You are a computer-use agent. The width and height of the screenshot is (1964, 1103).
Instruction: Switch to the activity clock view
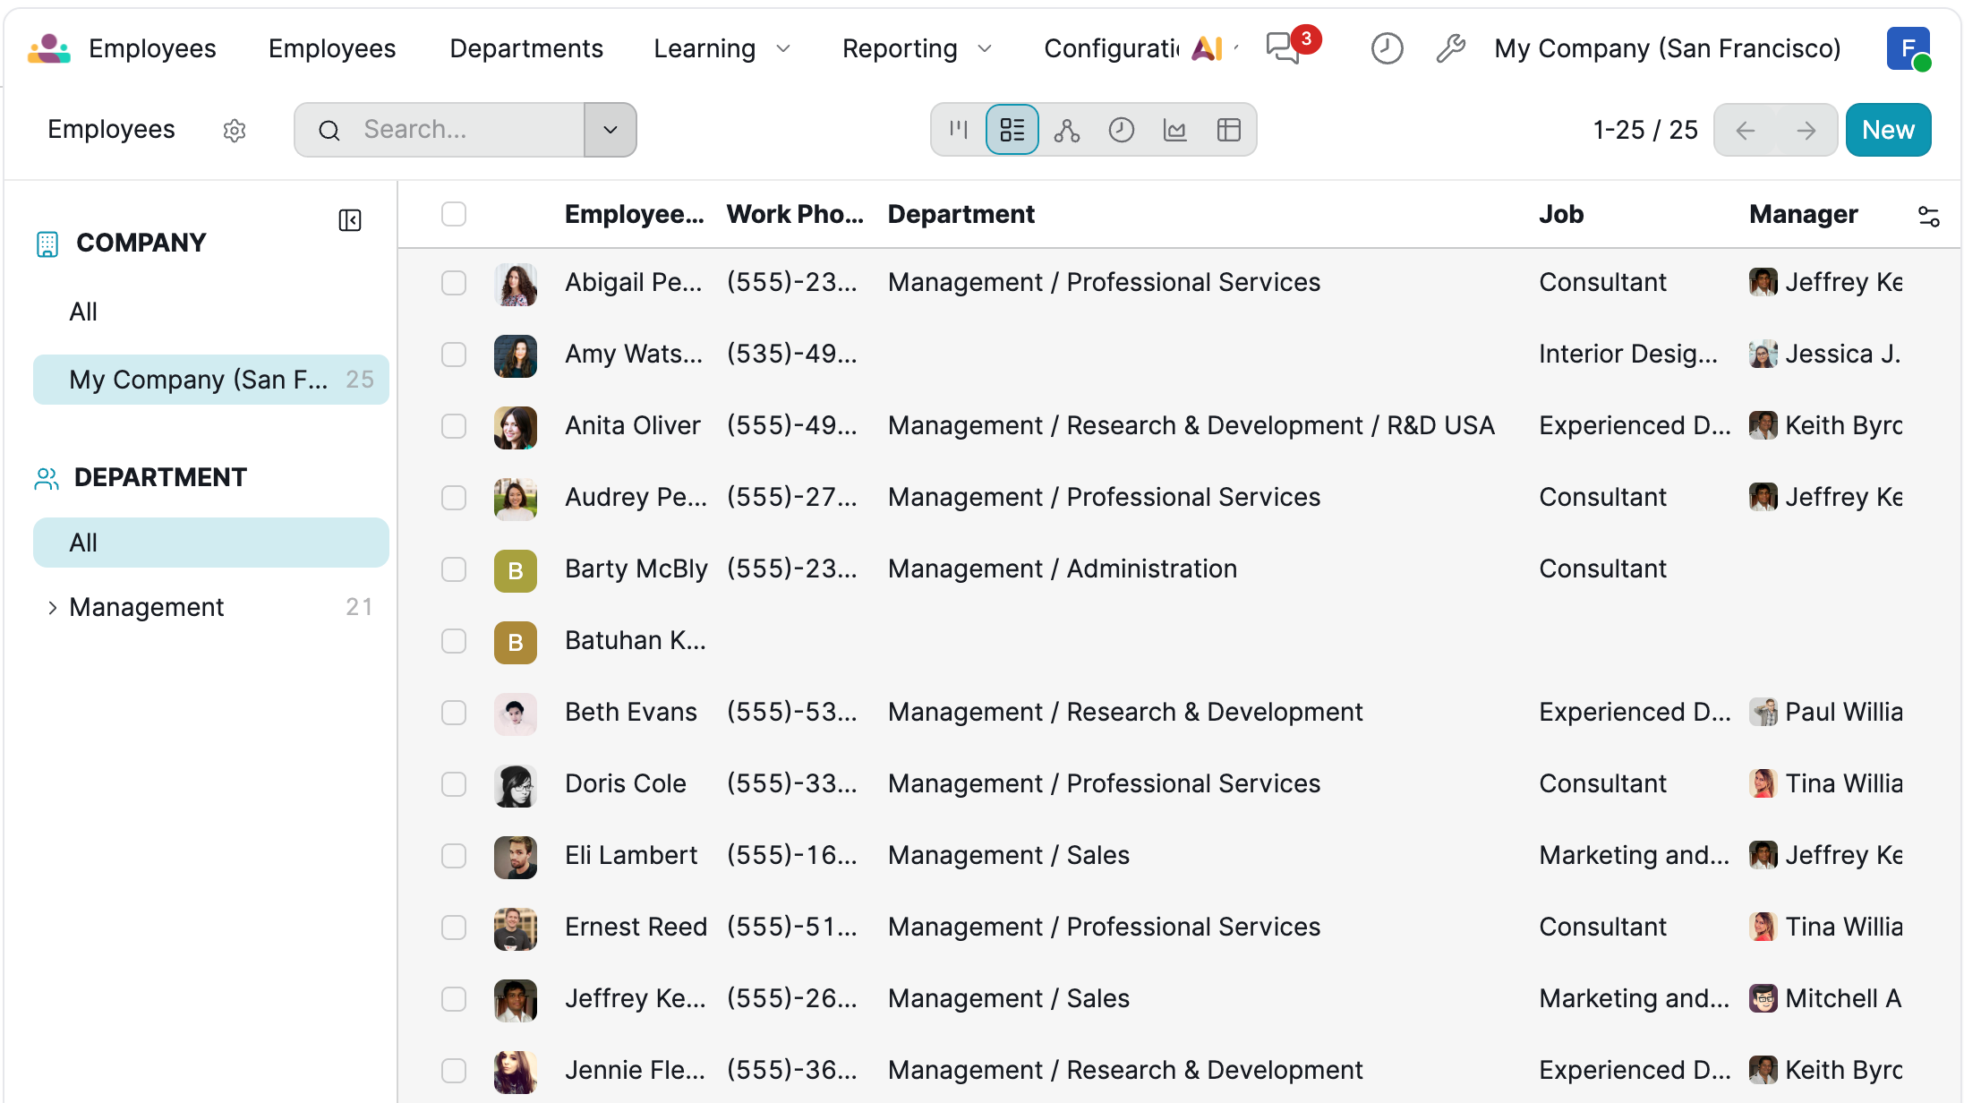tap(1121, 130)
